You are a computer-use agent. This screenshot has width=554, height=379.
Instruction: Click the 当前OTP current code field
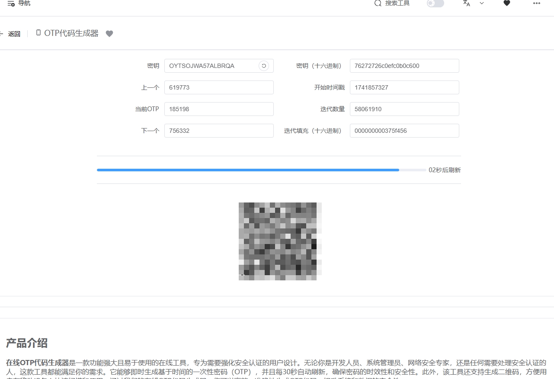219,109
